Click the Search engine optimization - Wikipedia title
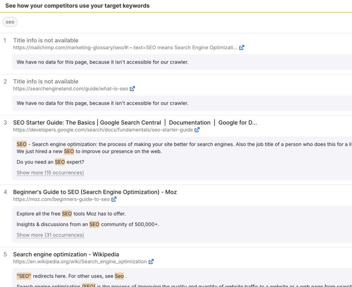Screen dimensions: 352x287 pyautogui.click(x=66, y=254)
